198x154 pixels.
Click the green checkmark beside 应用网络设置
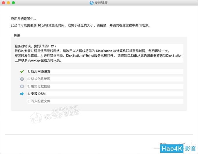click(x=22, y=72)
